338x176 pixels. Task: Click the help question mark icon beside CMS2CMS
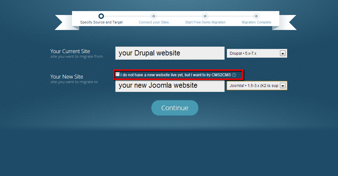(234, 75)
